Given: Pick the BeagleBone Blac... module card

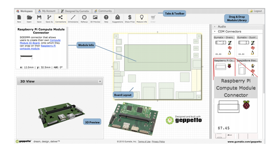Looking at the screenshot, I should [247, 67].
